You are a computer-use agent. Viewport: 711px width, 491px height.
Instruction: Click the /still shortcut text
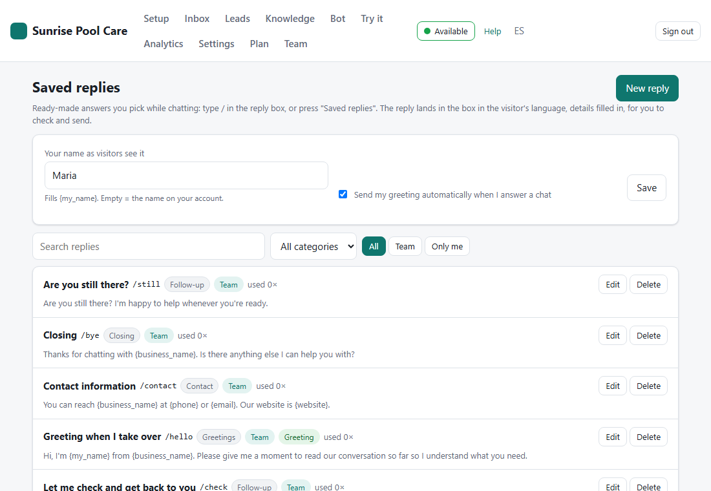point(147,284)
